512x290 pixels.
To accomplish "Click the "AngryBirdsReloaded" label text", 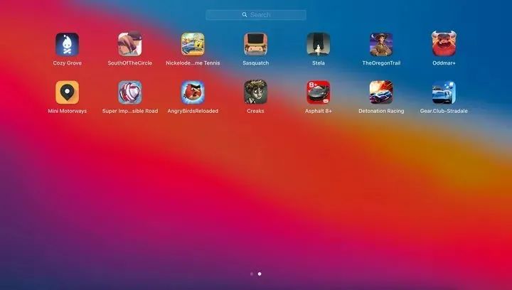I will coord(193,111).
